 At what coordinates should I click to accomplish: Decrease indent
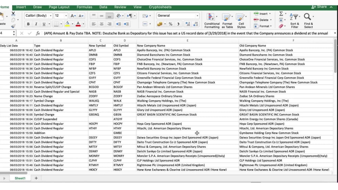pos(118,24)
